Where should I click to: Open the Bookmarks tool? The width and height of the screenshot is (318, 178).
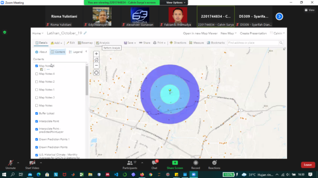click(216, 43)
